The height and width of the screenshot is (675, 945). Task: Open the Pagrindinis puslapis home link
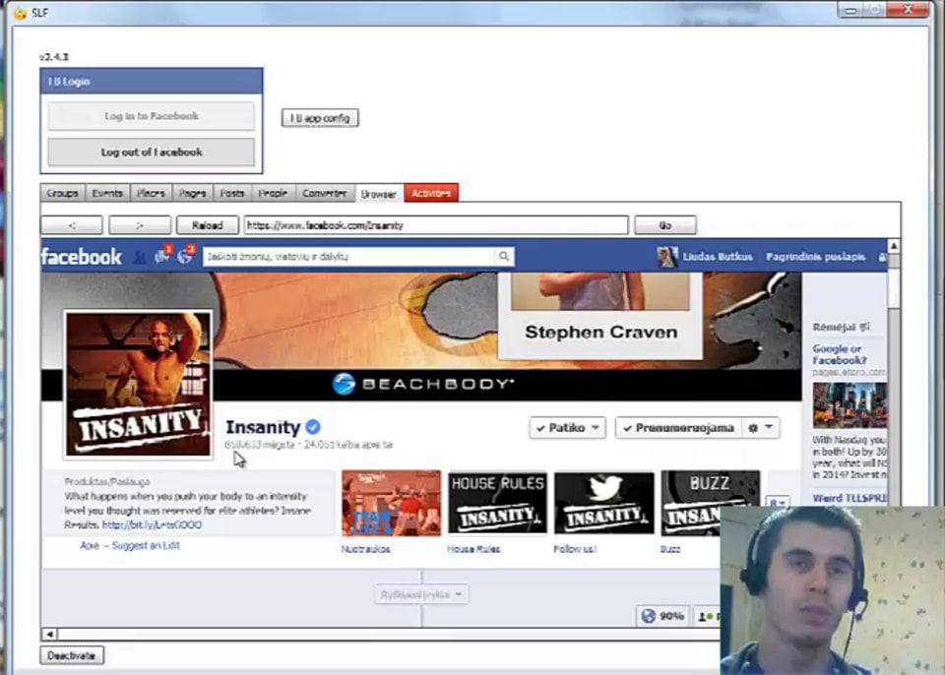815,257
